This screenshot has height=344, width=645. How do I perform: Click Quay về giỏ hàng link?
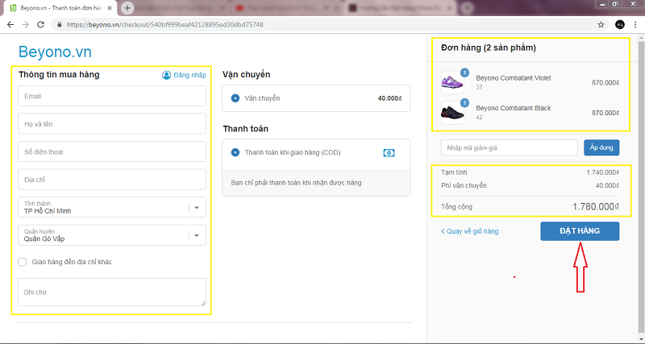pos(470,231)
